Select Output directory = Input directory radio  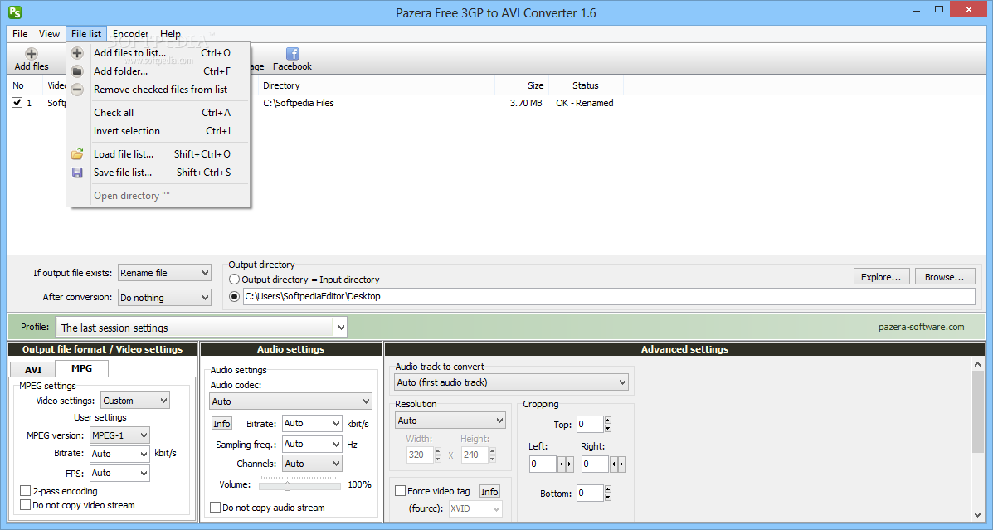click(x=234, y=280)
